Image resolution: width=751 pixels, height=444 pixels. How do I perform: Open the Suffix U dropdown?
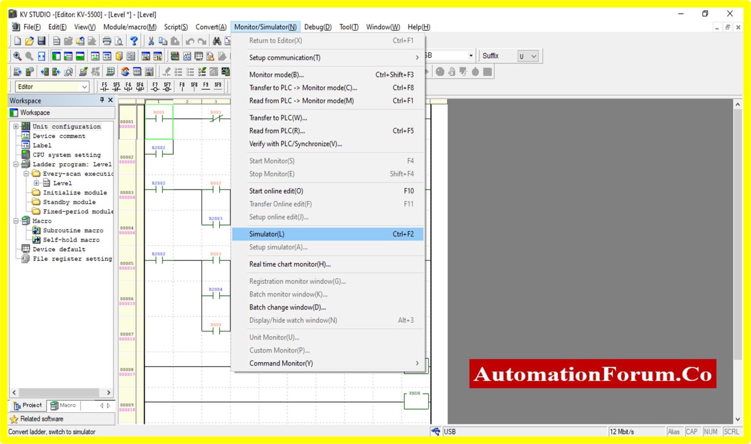point(533,56)
